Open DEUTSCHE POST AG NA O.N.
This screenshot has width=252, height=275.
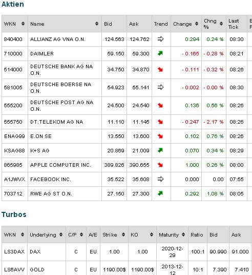[62, 106]
